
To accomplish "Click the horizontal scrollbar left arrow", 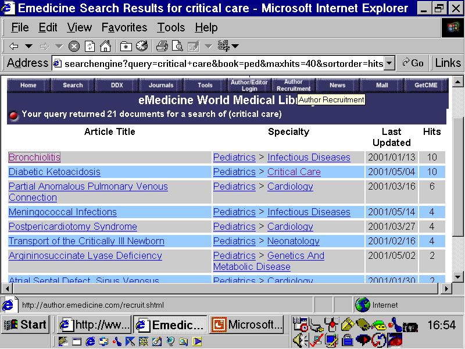I will (x=7, y=289).
